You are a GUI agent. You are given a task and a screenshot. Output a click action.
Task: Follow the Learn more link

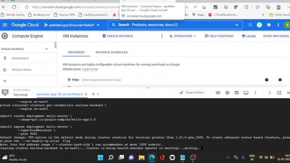[90, 69]
